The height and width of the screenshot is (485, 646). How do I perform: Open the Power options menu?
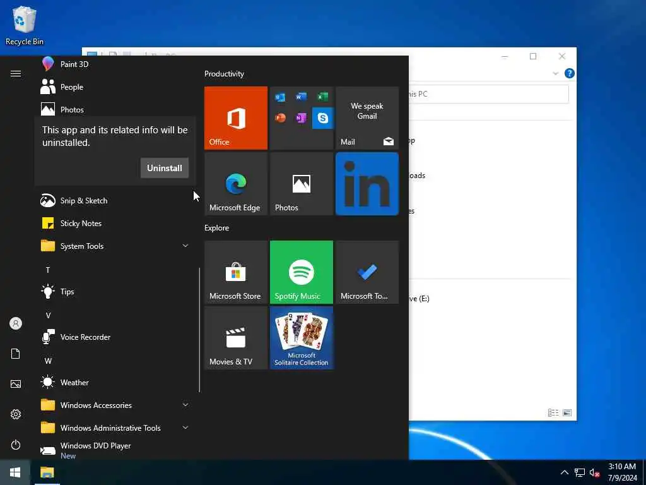click(x=16, y=445)
